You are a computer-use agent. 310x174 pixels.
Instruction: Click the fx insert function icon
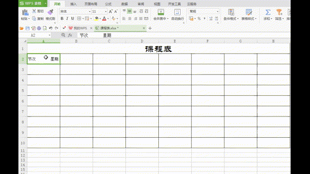coord(70,35)
